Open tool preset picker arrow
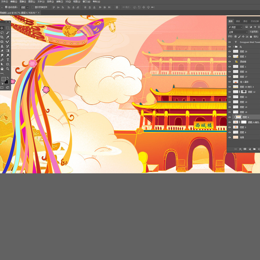Screen dimensions: 260x260 2,7
